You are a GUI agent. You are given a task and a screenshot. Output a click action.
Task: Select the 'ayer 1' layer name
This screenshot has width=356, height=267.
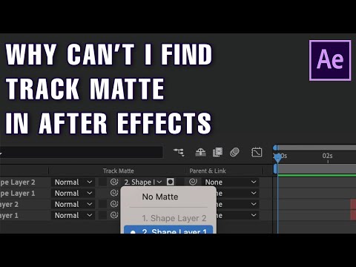pos(9,216)
